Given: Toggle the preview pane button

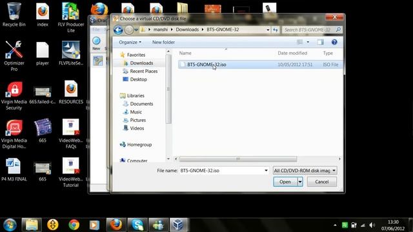Looking at the screenshot, I should click(x=320, y=42).
